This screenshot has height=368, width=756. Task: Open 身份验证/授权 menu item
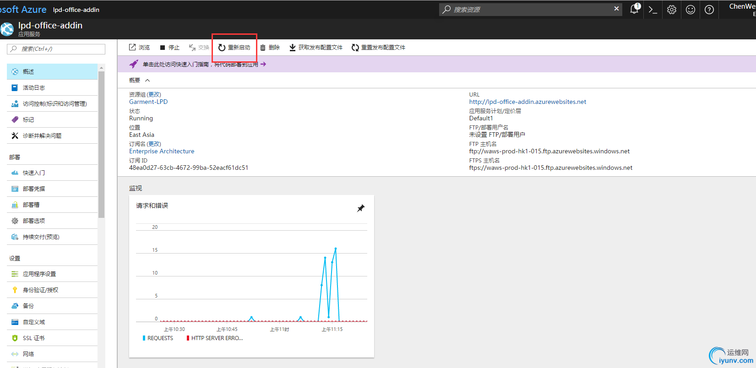coord(52,290)
